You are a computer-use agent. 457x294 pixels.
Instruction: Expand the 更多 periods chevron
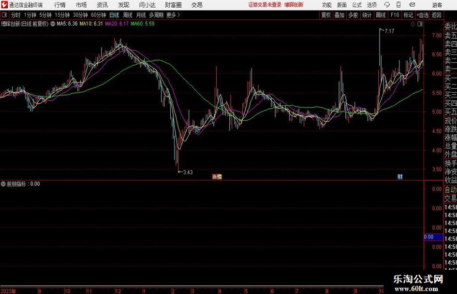click(x=173, y=15)
